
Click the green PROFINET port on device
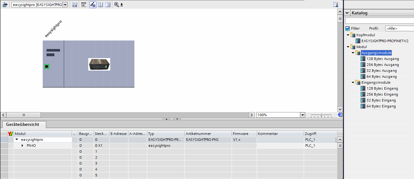pos(47,66)
